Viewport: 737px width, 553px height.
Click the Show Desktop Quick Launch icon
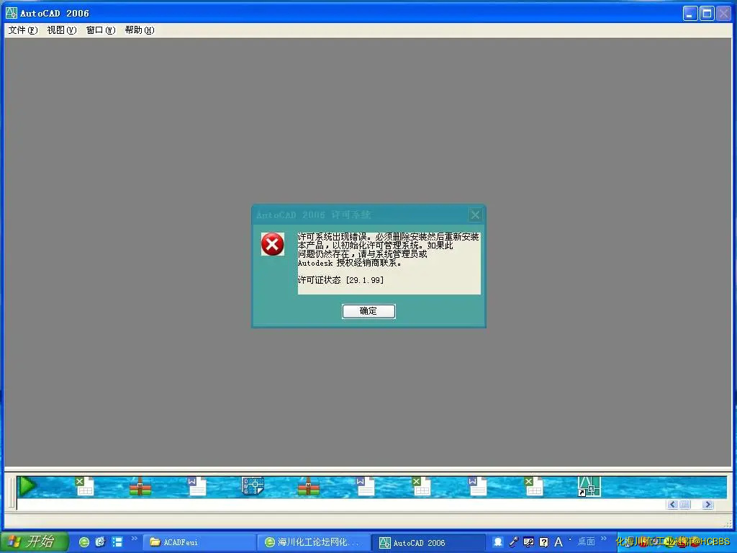(x=117, y=542)
